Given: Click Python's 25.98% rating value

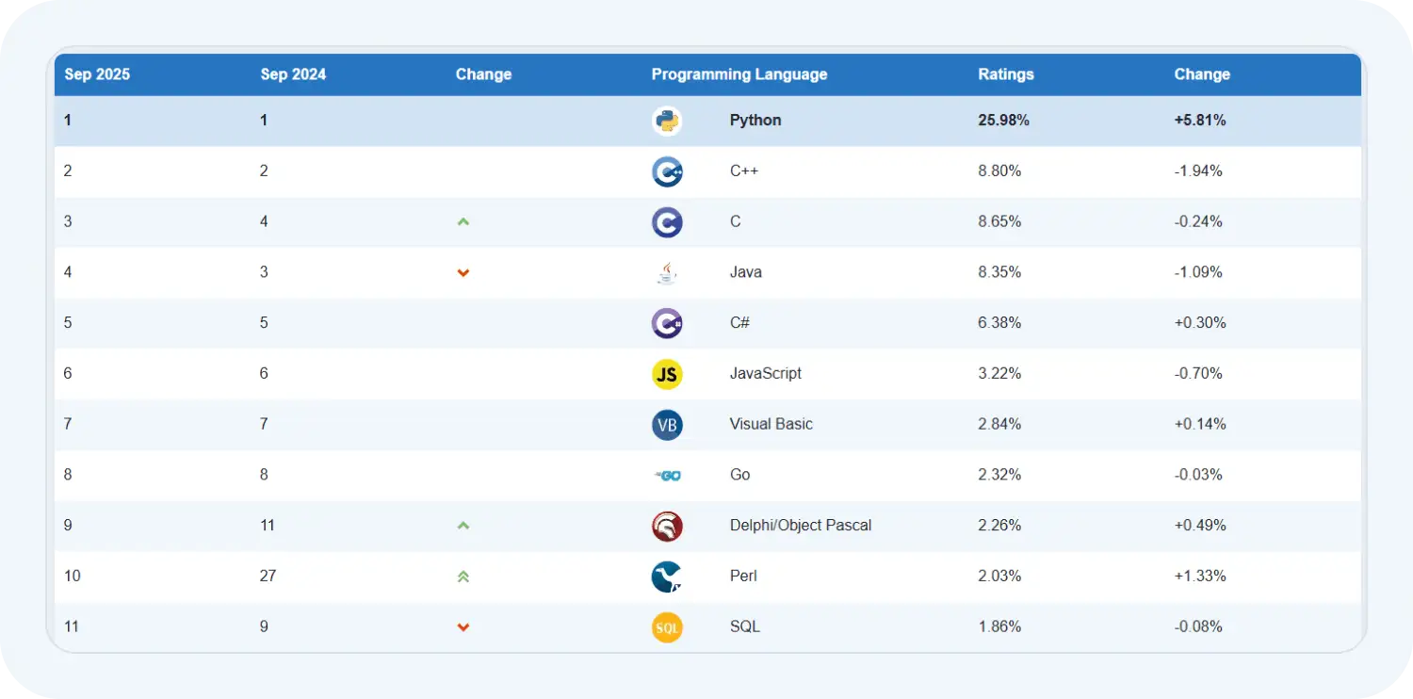Looking at the screenshot, I should pos(1003,121).
